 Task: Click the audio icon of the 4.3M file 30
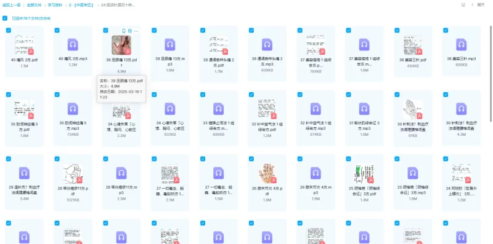point(461,109)
